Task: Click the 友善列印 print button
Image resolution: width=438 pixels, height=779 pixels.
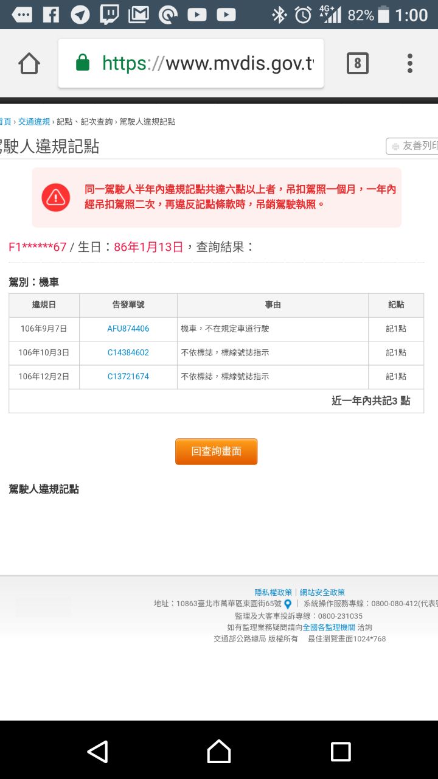Action: tap(414, 146)
